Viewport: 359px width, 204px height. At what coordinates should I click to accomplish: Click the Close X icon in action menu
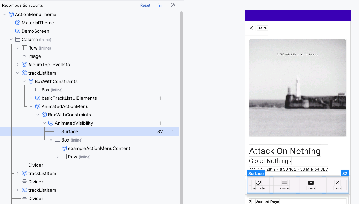click(x=337, y=183)
